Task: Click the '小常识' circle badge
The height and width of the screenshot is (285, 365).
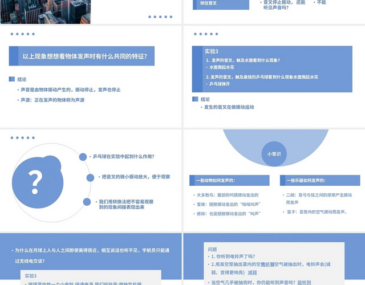Action: point(274,154)
